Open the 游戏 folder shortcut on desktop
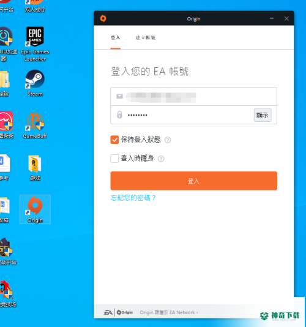Viewport: 306px width, 327px height. point(35,167)
